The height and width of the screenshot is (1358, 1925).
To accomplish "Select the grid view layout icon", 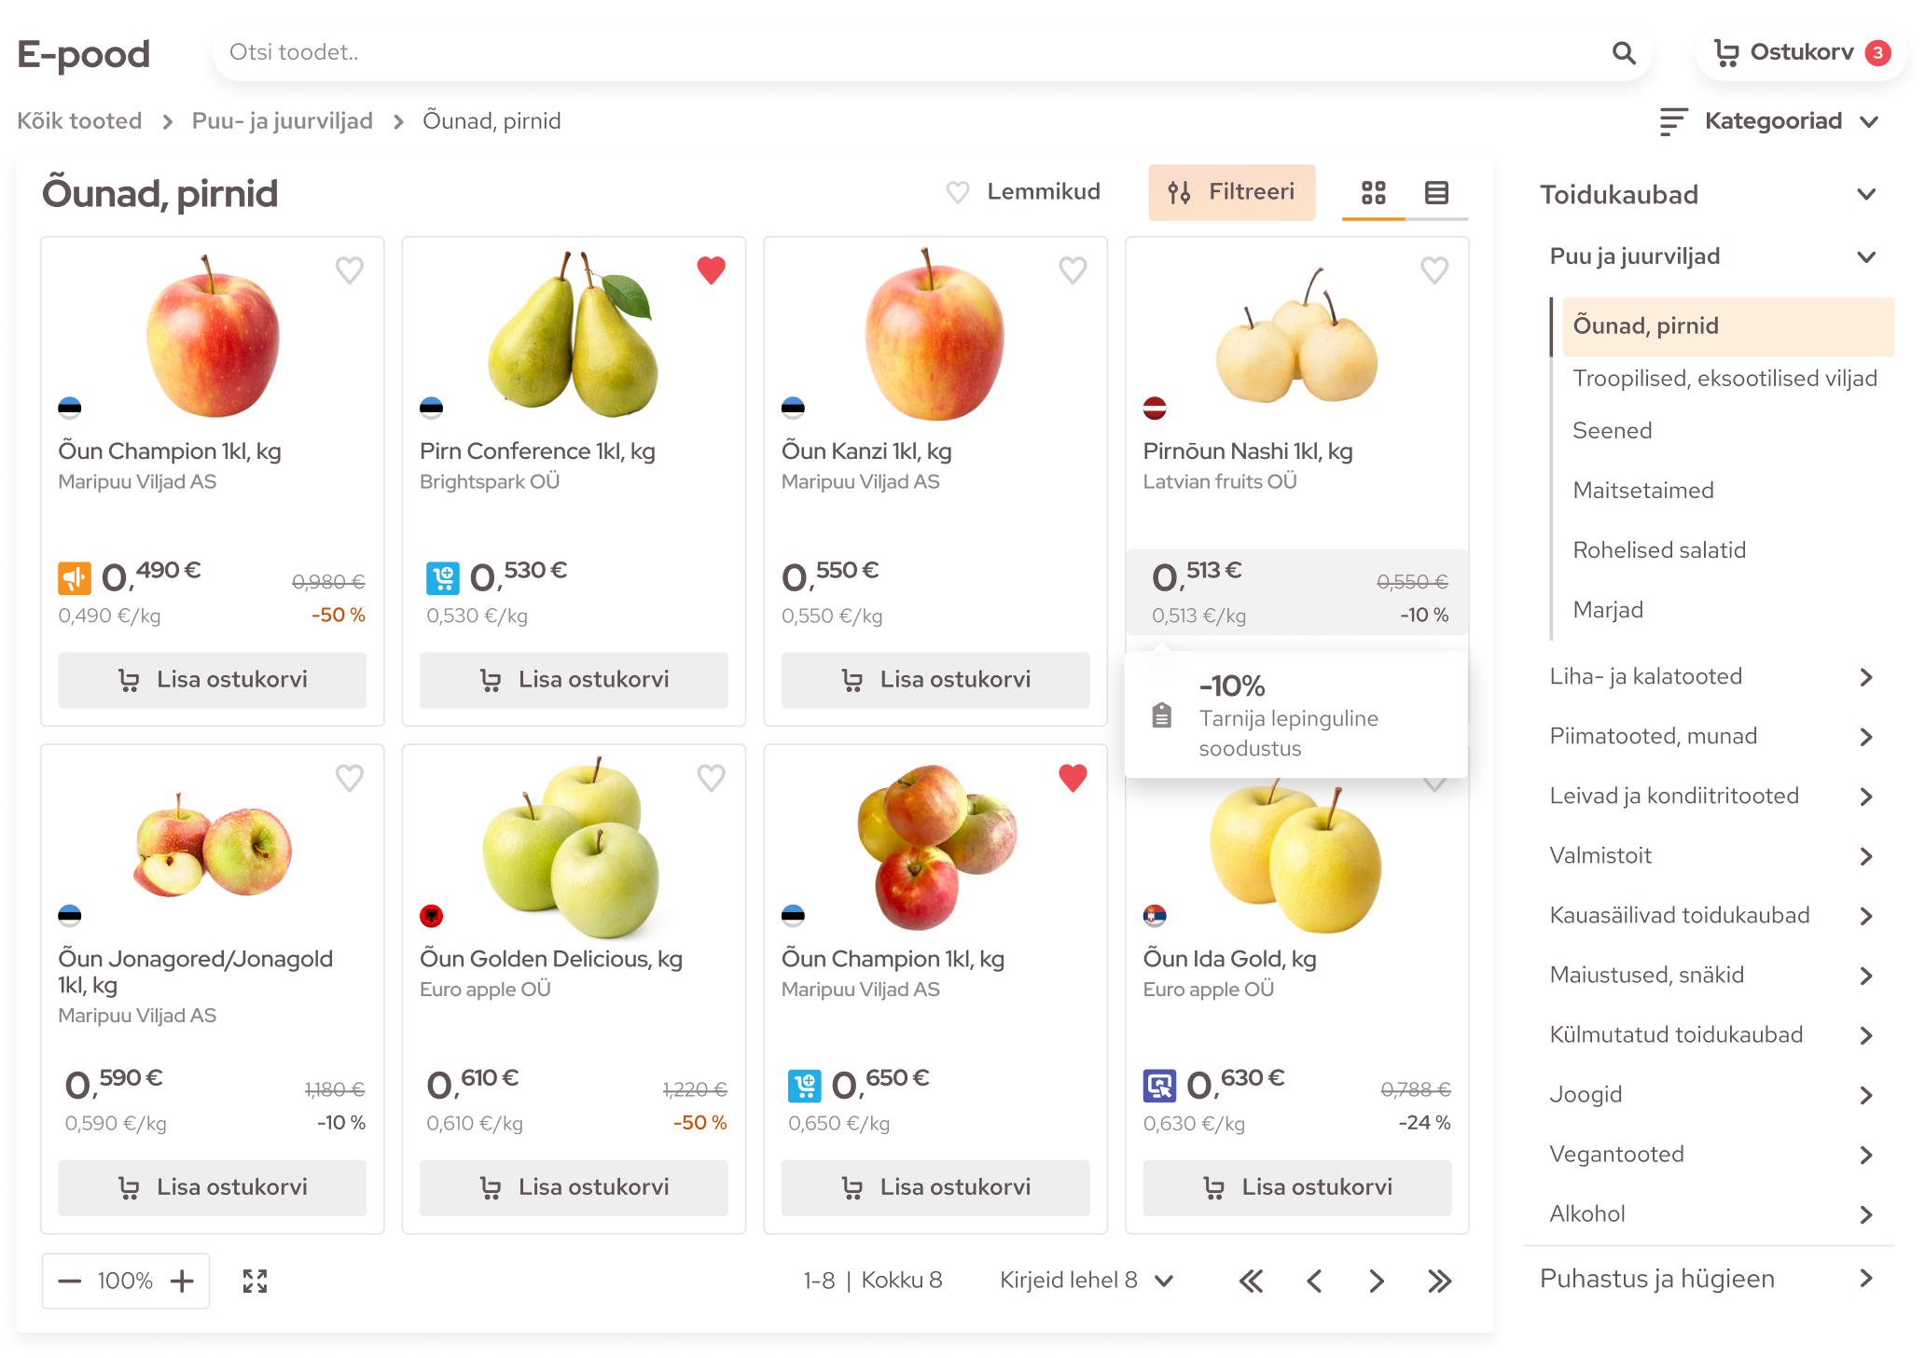I will [1374, 192].
